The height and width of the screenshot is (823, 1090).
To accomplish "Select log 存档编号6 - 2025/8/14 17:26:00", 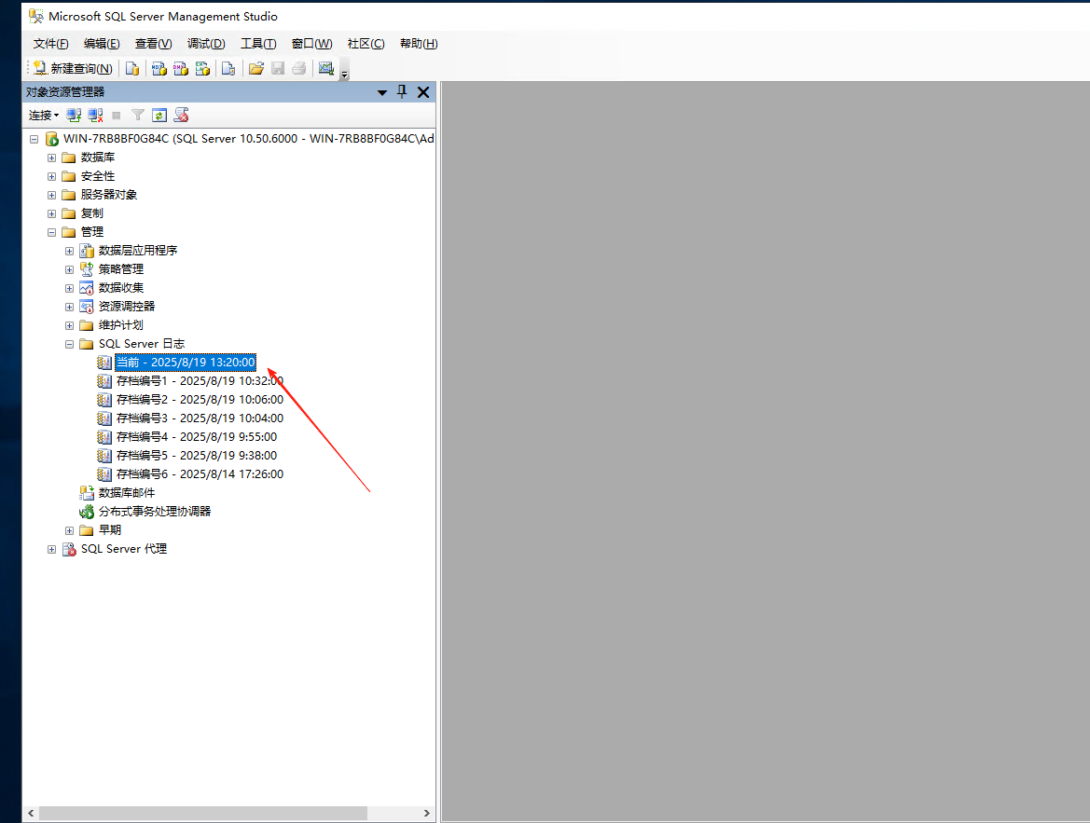I will 200,474.
